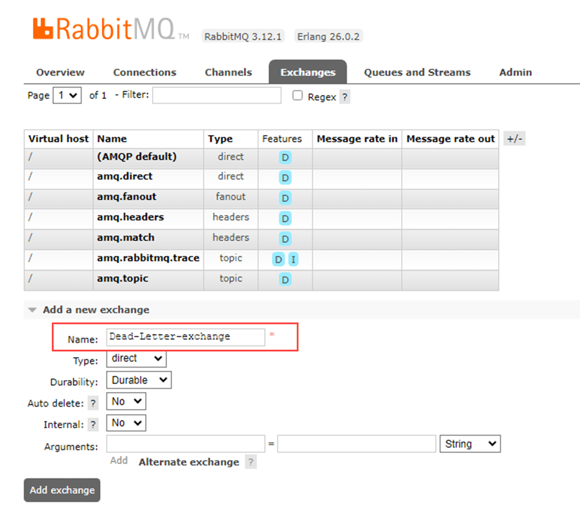Open the argument type String dropdown
The image size is (580, 508).
470,444
